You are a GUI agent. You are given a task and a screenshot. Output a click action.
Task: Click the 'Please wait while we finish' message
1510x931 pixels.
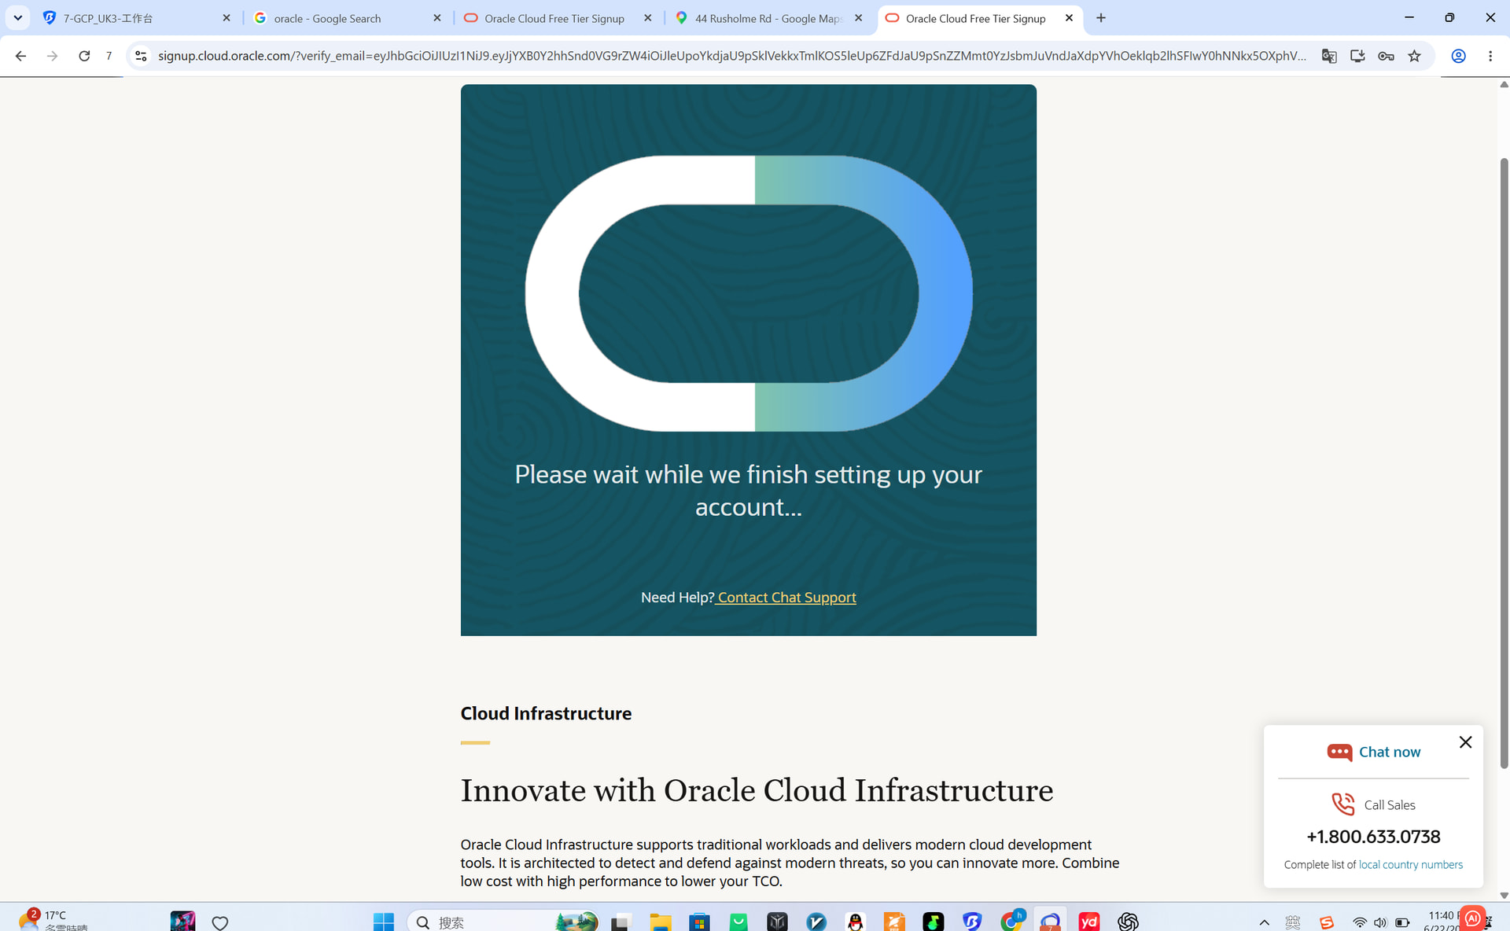coord(748,491)
